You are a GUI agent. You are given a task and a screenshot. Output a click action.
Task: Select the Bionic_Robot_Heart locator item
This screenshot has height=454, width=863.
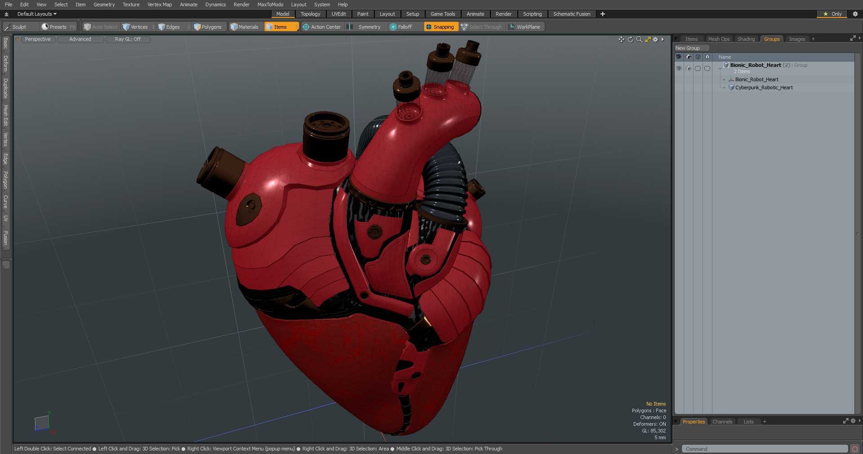[756, 79]
